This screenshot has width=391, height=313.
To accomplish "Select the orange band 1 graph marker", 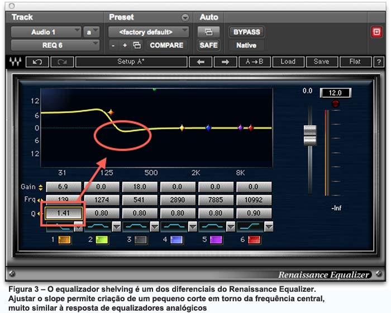I will (x=111, y=112).
